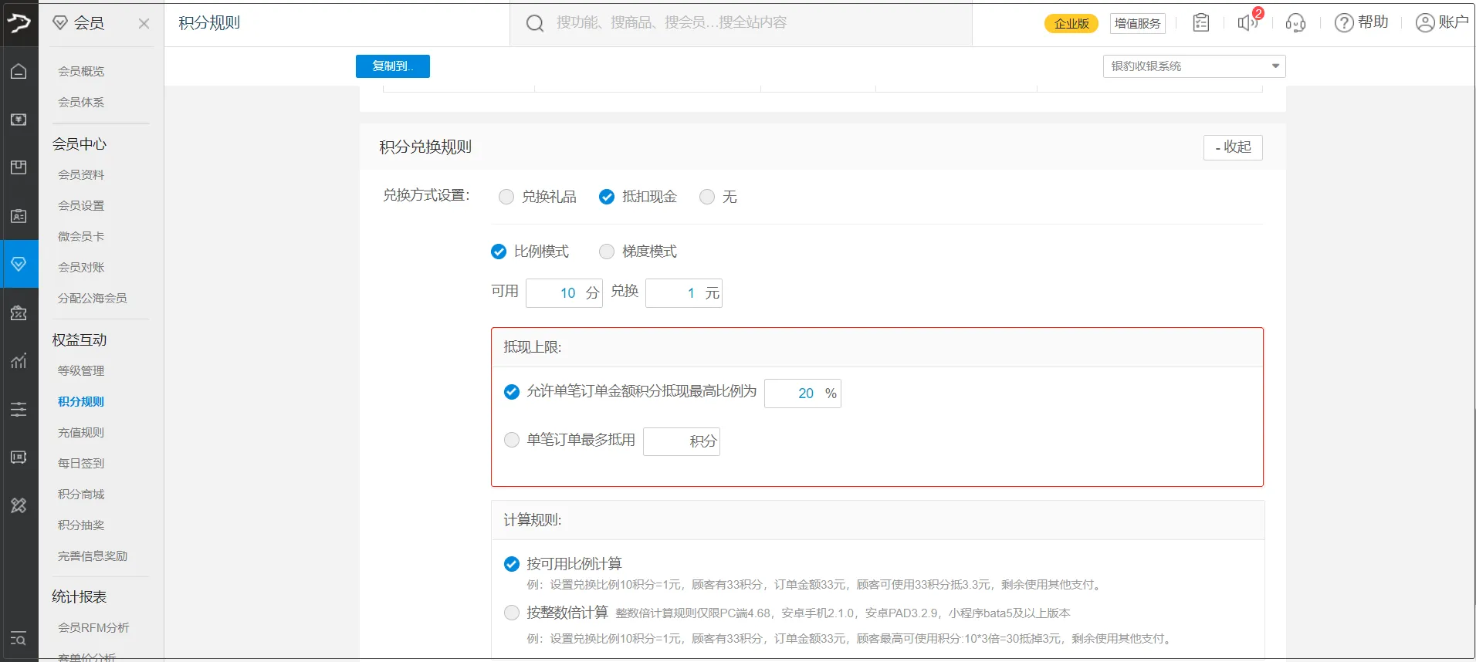Open 积分抽奖 menu item

(x=81, y=525)
